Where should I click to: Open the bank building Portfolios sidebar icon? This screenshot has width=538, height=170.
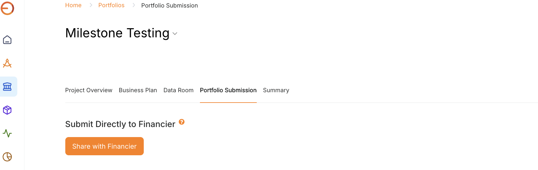[7, 87]
